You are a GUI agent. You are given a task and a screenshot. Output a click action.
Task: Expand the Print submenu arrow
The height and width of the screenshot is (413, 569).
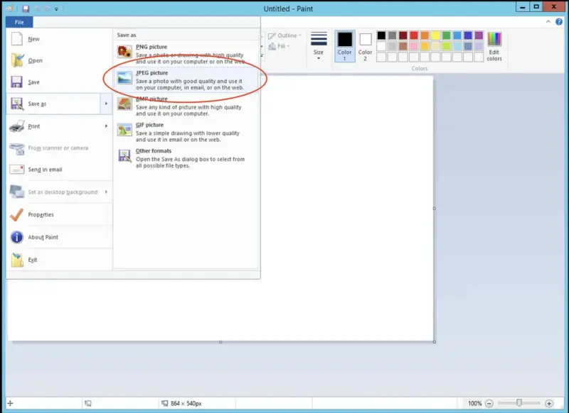(x=106, y=126)
